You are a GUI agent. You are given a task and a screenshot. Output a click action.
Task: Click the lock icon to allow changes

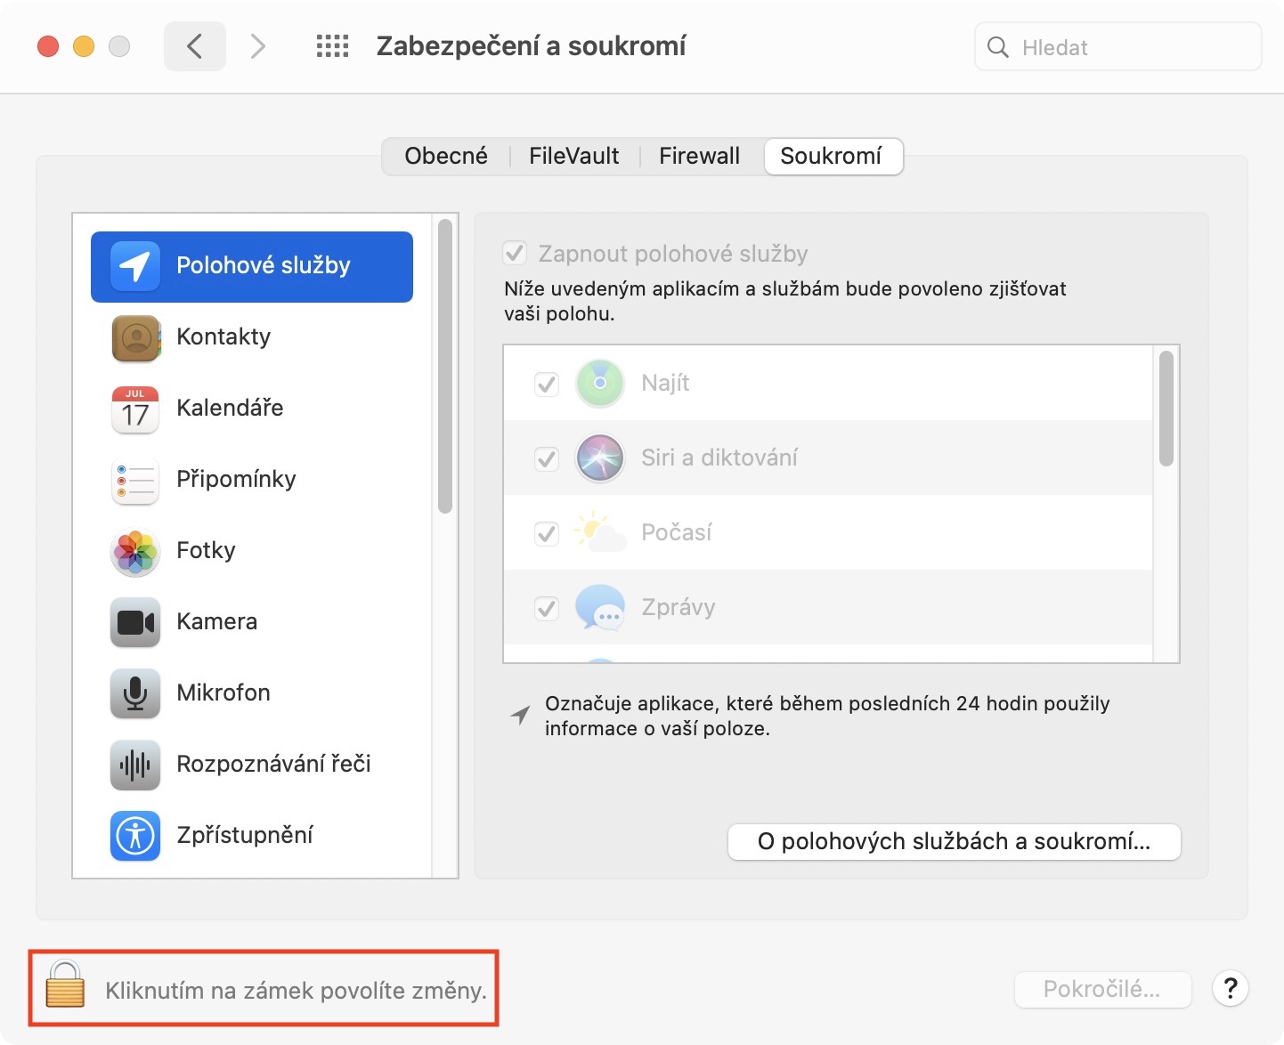tap(65, 985)
